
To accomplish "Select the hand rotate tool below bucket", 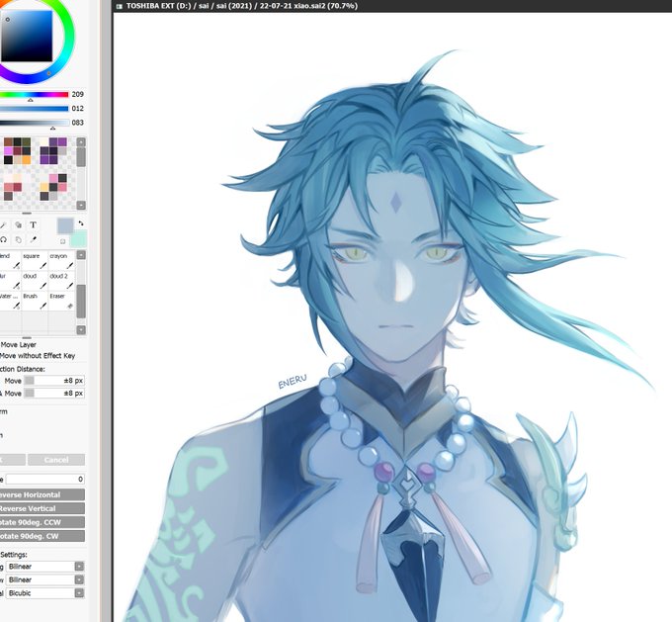I will pyautogui.click(x=19, y=239).
